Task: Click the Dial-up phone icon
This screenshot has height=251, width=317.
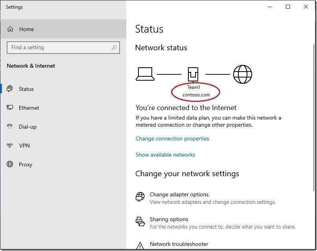Action: tap(11, 126)
